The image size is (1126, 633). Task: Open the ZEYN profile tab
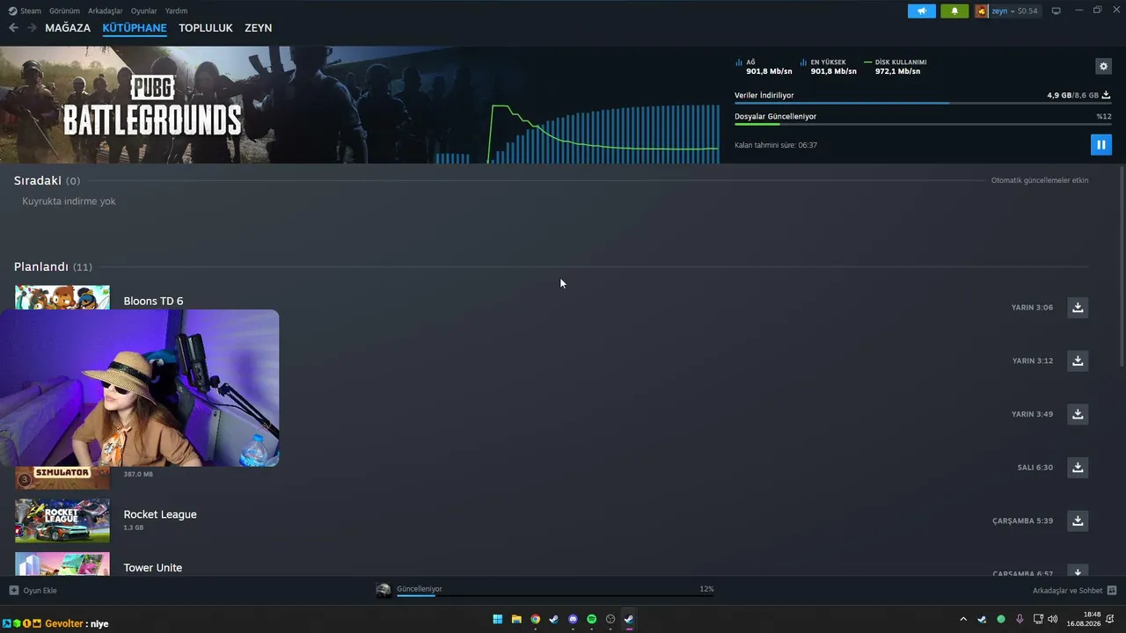coord(258,28)
